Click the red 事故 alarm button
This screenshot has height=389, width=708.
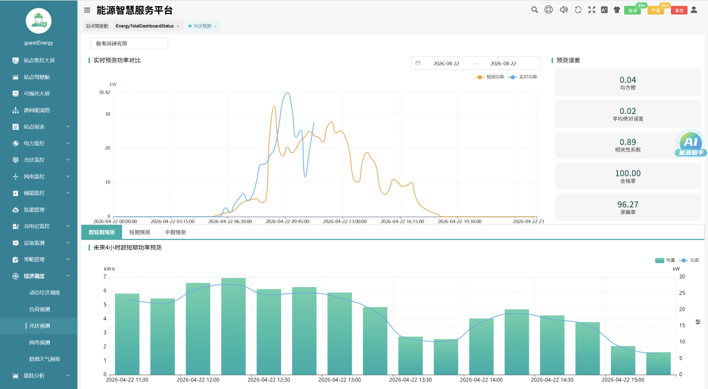pyautogui.click(x=678, y=11)
